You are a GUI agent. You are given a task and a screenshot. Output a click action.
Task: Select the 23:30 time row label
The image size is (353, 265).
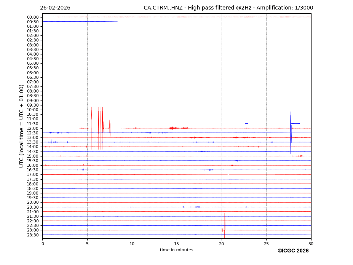coord(33,235)
